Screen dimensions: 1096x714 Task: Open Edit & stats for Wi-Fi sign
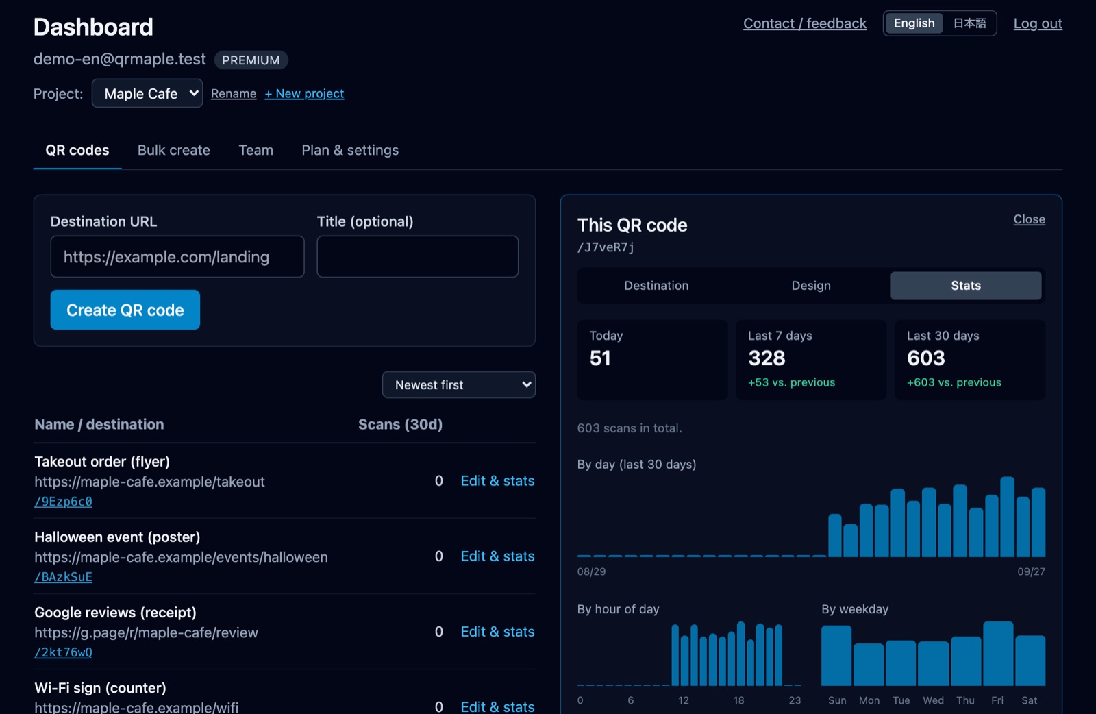[497, 706]
